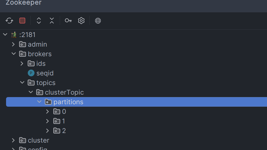Select the cluster folder

click(38, 140)
